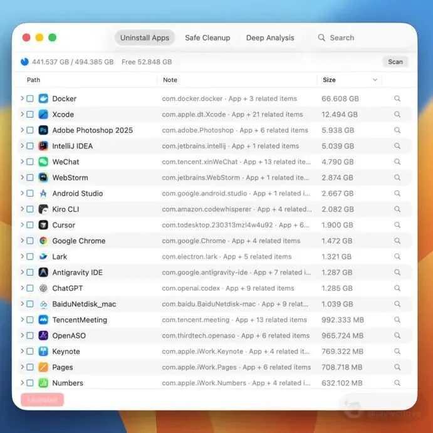Expand the Kiro CLI row
Image resolution: width=433 pixels, height=433 pixels.
22,209
